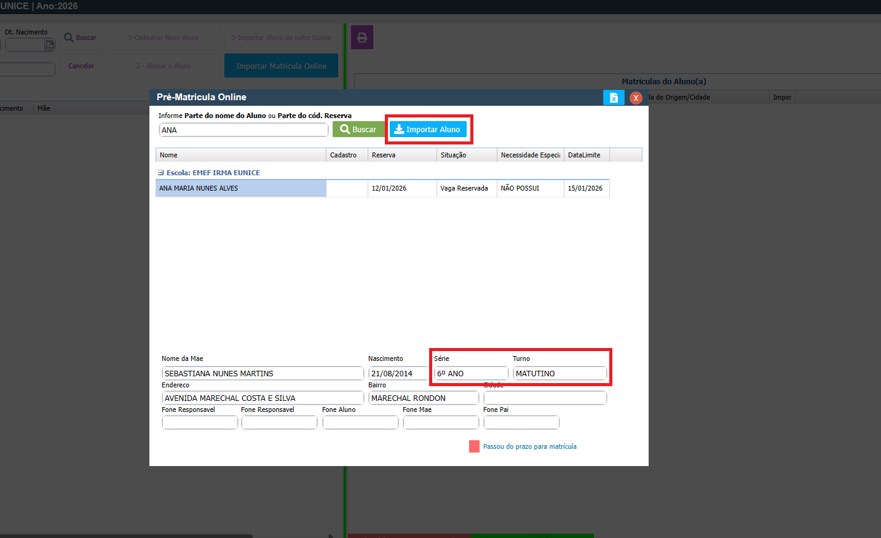Screen dimensions: 881x538
Task: Click the red deadline-passed color swatch
Action: pos(474,446)
